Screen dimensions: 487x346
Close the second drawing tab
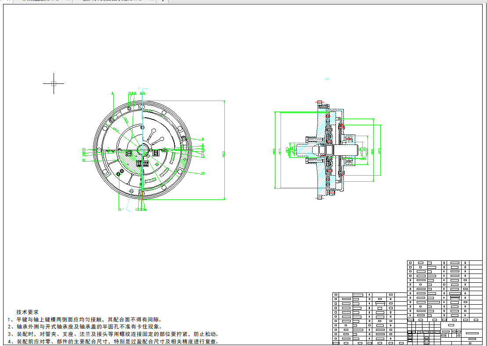click(x=152, y=1)
